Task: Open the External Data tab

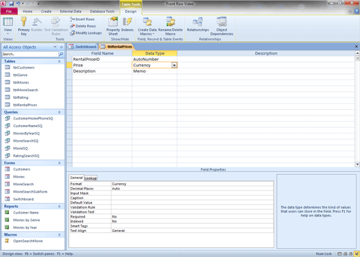Action: click(71, 11)
